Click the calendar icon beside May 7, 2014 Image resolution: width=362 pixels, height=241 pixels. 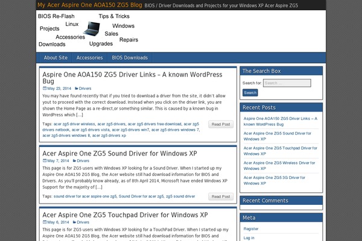45,161
